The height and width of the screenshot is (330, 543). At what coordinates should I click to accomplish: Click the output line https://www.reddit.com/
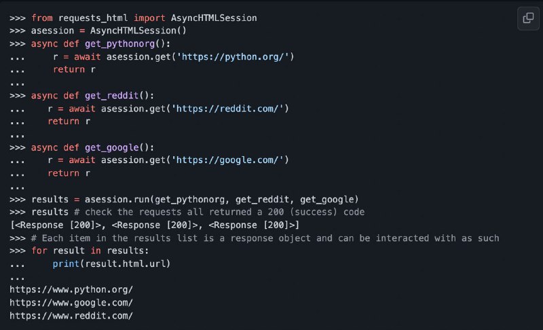71,316
